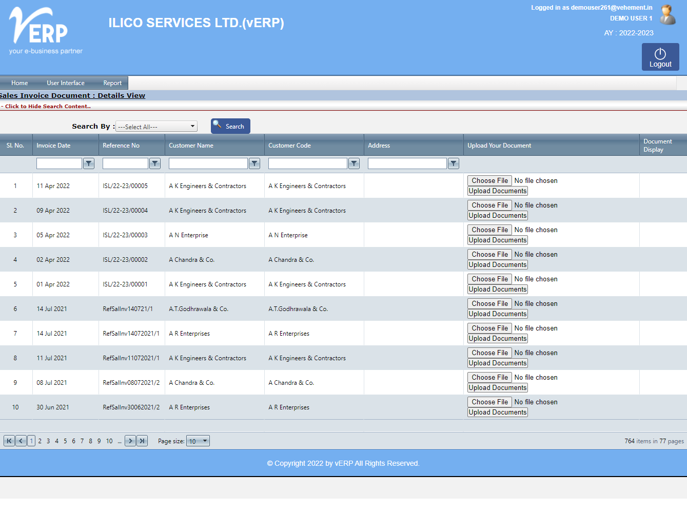This screenshot has height=516, width=687.
Task: Sort by Customer Name column header
Action: (x=191, y=146)
